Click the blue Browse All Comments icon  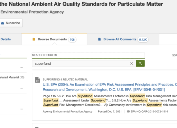click(99, 39)
